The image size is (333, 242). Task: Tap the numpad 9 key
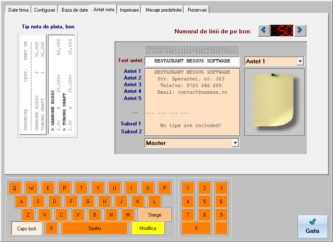pos(221,215)
